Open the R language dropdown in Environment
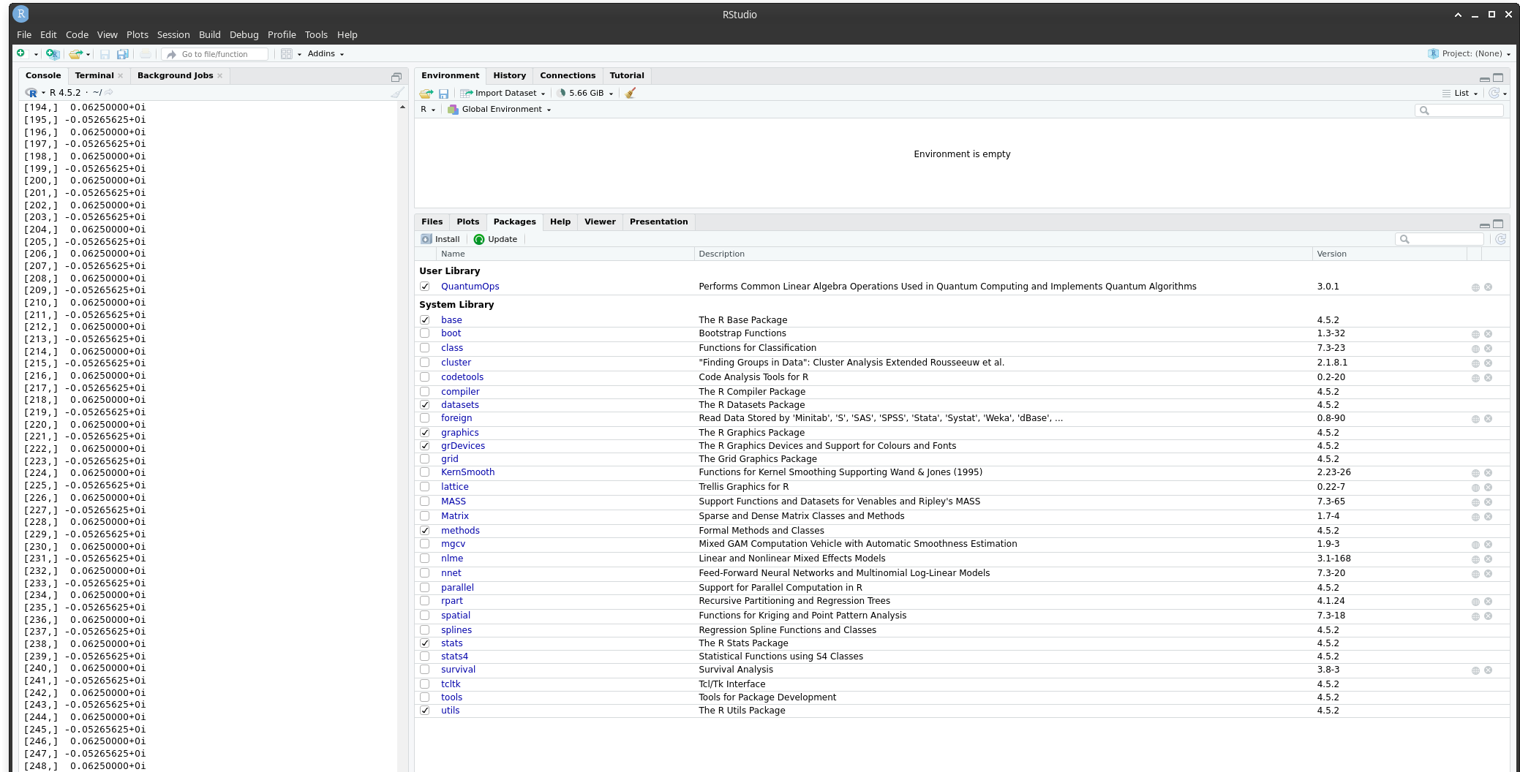Image resolution: width=1520 pixels, height=772 pixels. (428, 109)
